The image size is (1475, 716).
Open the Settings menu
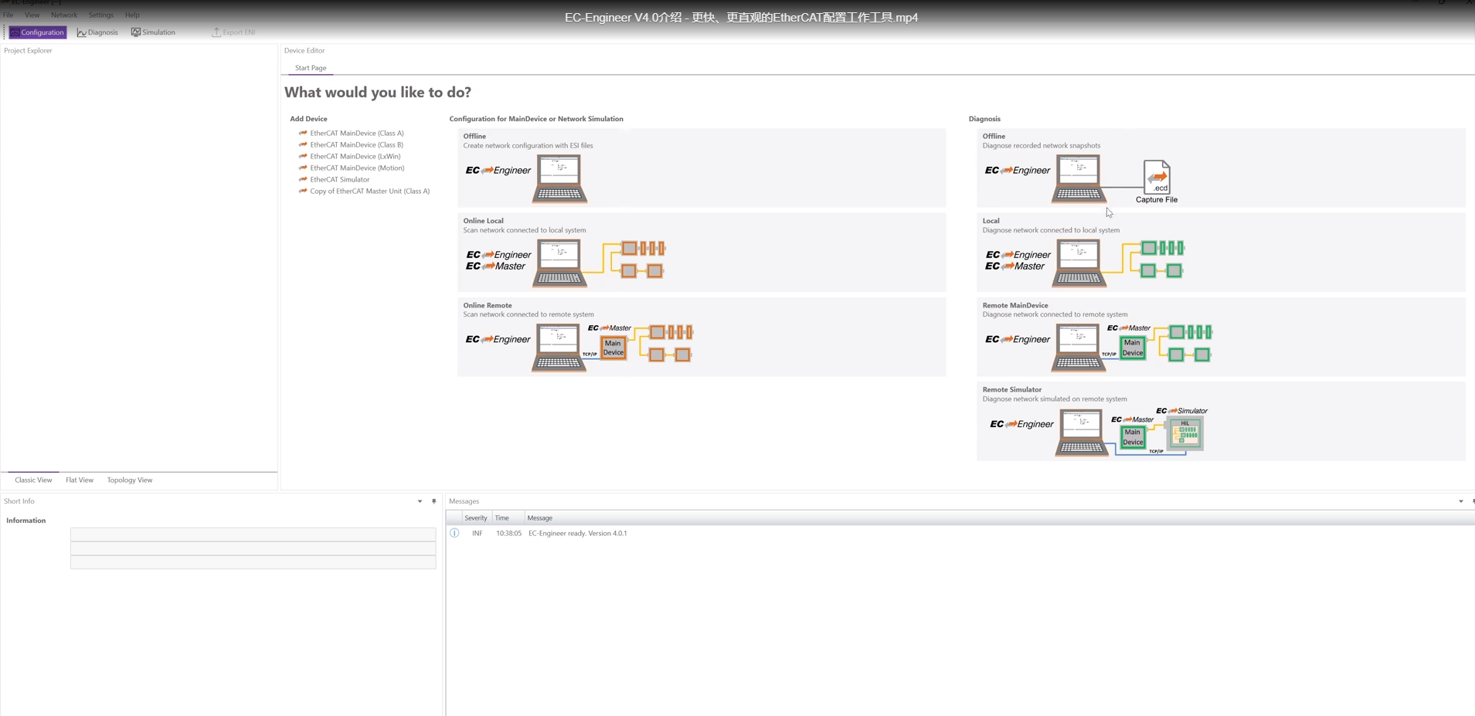click(100, 15)
